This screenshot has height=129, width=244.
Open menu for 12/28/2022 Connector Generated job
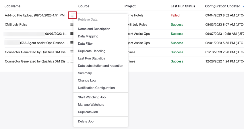(x=72, y=61)
